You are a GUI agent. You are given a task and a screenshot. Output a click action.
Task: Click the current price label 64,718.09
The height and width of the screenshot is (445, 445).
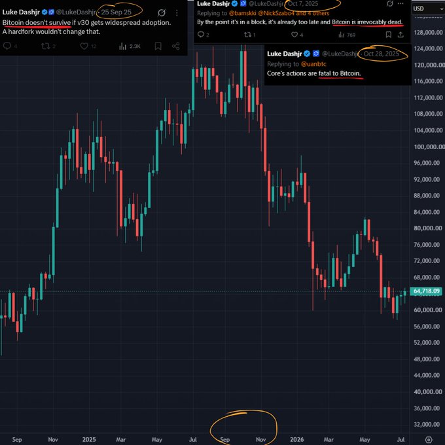pyautogui.click(x=426, y=291)
